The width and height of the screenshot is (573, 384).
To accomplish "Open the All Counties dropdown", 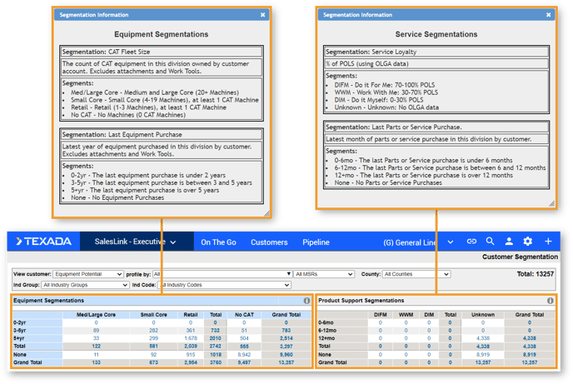I will pyautogui.click(x=416, y=274).
